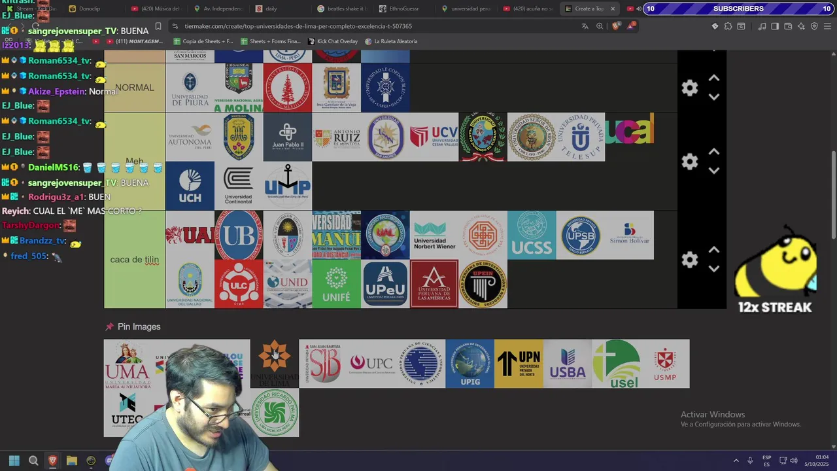Select the Antonio Ruiz de Montoya logo
This screenshot has width=837, height=471.
(x=337, y=137)
